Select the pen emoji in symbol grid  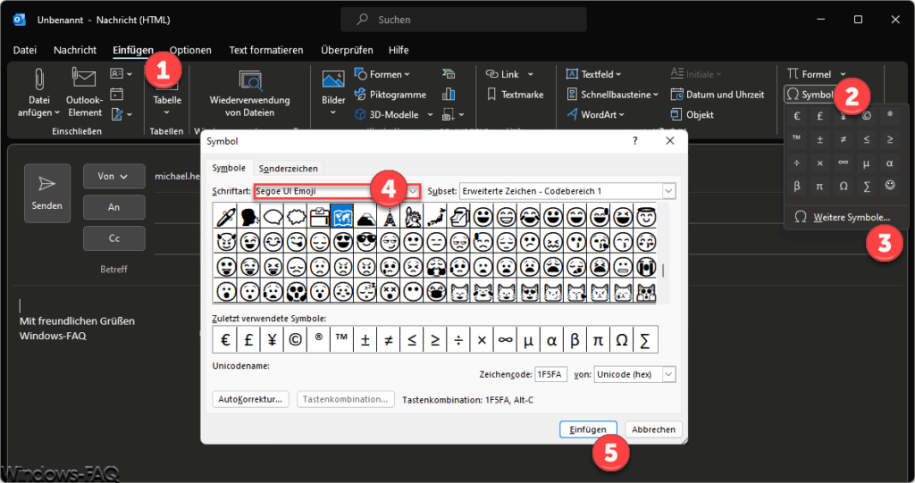225,216
